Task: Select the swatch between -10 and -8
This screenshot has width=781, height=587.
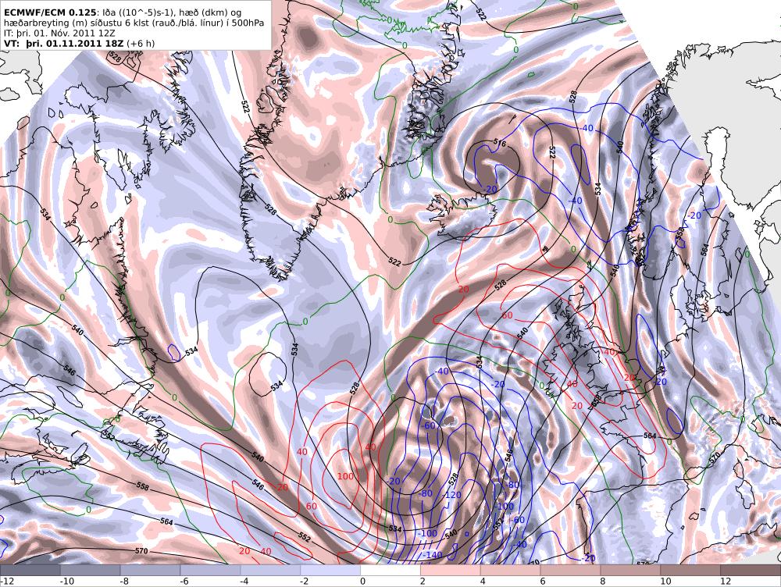Action: (x=91, y=571)
